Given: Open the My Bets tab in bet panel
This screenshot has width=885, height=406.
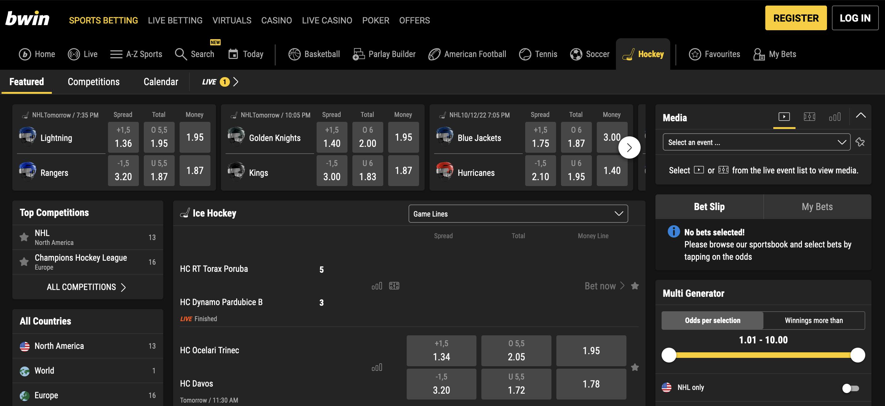Looking at the screenshot, I should (x=817, y=207).
